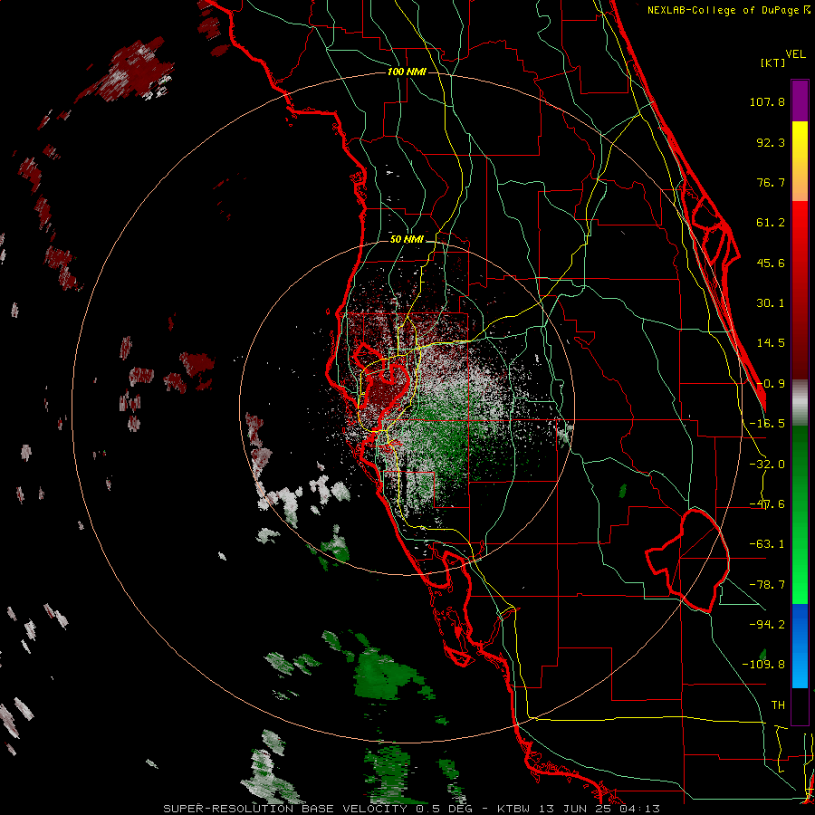Click the [KT] units label
815x815 pixels.
coord(773,62)
